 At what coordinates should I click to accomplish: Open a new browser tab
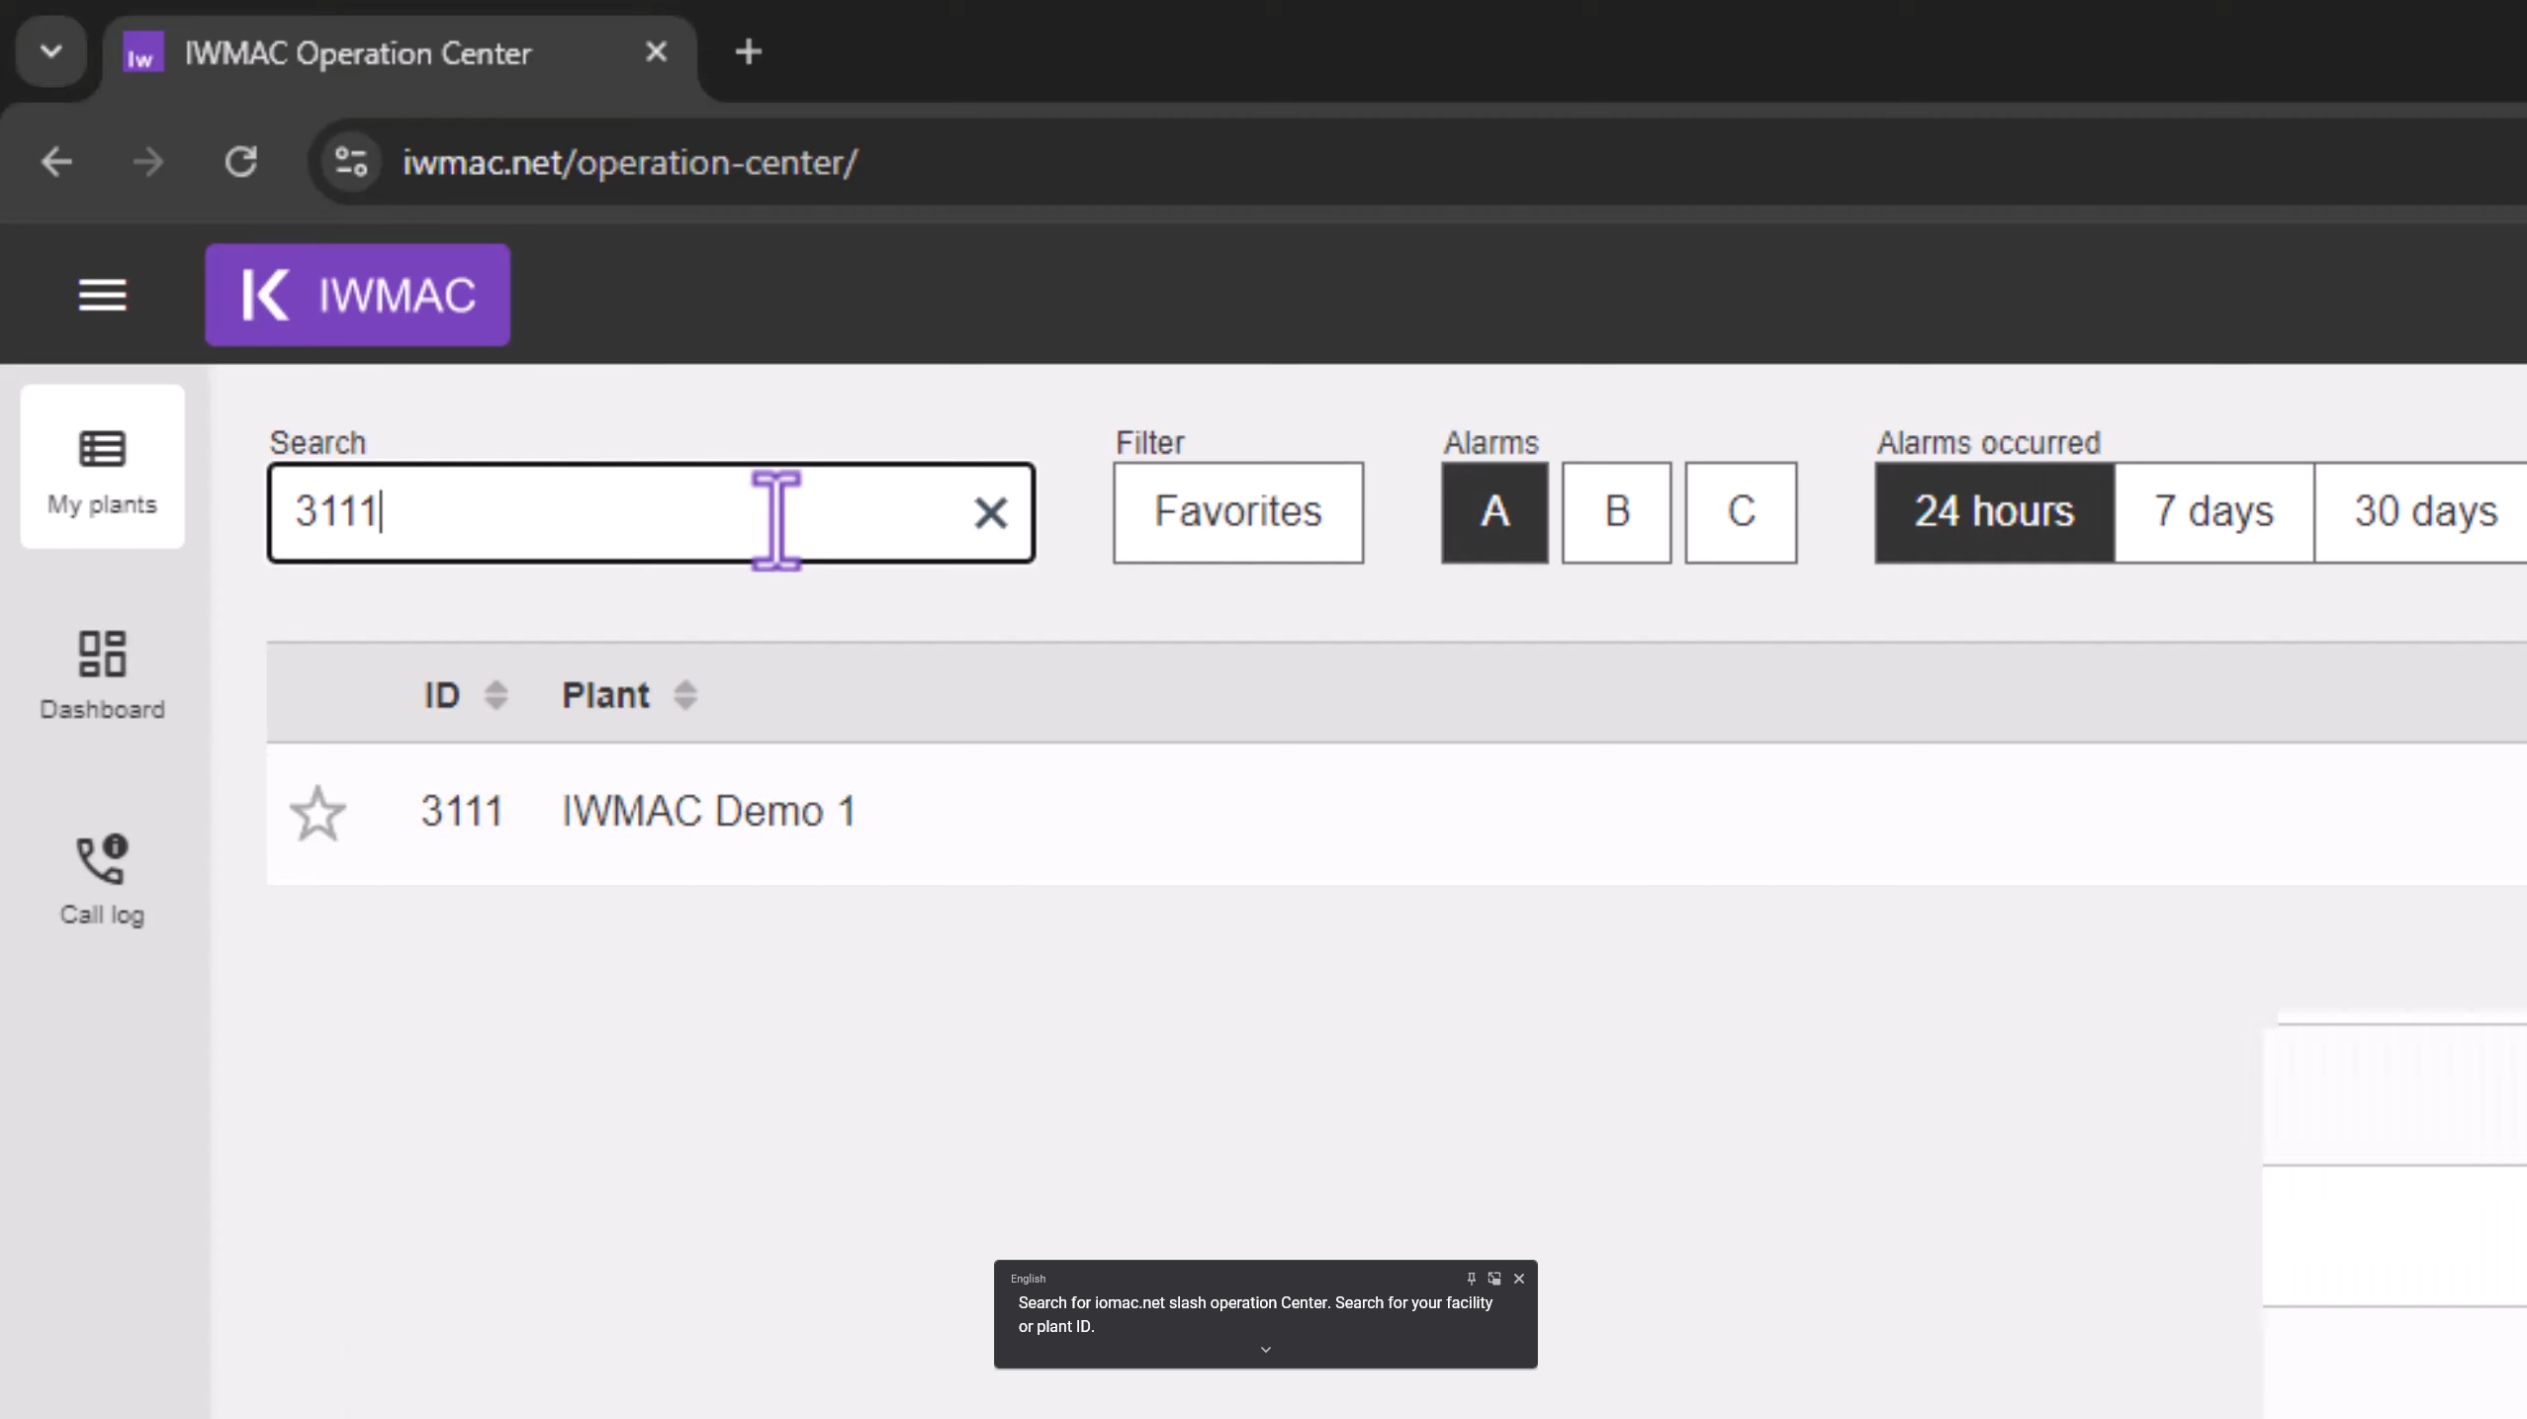(749, 52)
